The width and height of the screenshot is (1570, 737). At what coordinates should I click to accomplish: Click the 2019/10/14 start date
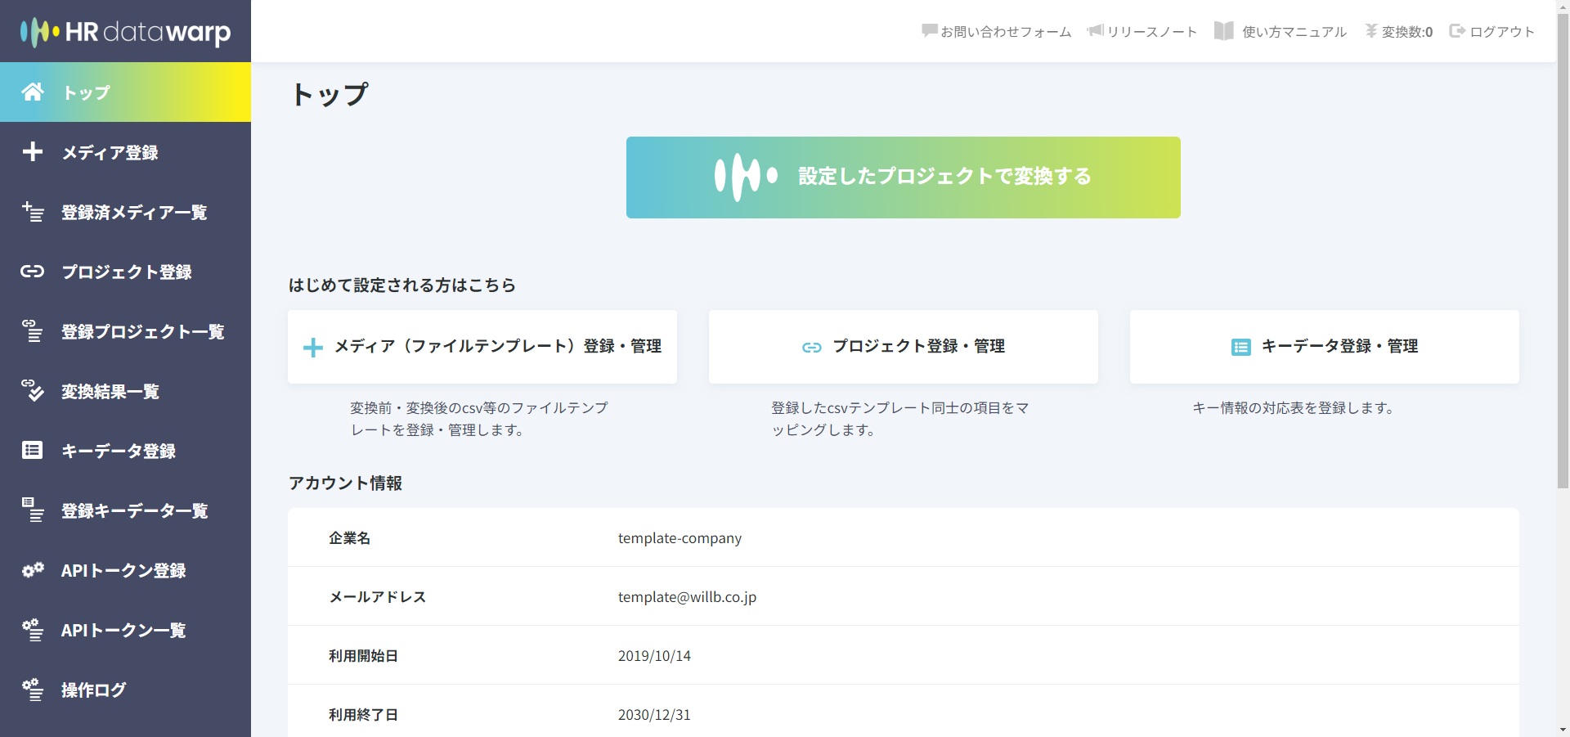(x=654, y=656)
